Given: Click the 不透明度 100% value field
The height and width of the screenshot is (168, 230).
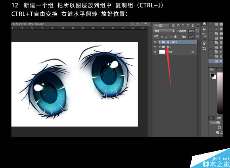Looking at the screenshot, I should [x=191, y=31].
